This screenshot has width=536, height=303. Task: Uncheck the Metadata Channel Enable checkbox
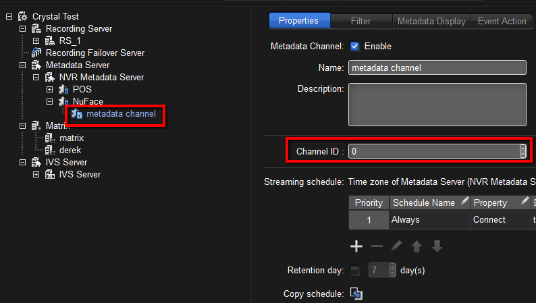tap(354, 47)
